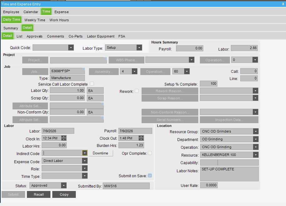Open the Job Operation dropdown showing 60
The height and width of the screenshot is (206, 286).
pos(187,71)
